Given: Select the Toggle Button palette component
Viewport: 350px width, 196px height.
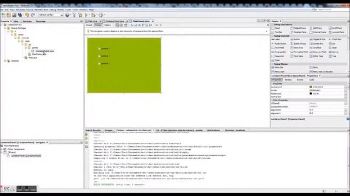Looking at the screenshot, I should pos(318,39).
